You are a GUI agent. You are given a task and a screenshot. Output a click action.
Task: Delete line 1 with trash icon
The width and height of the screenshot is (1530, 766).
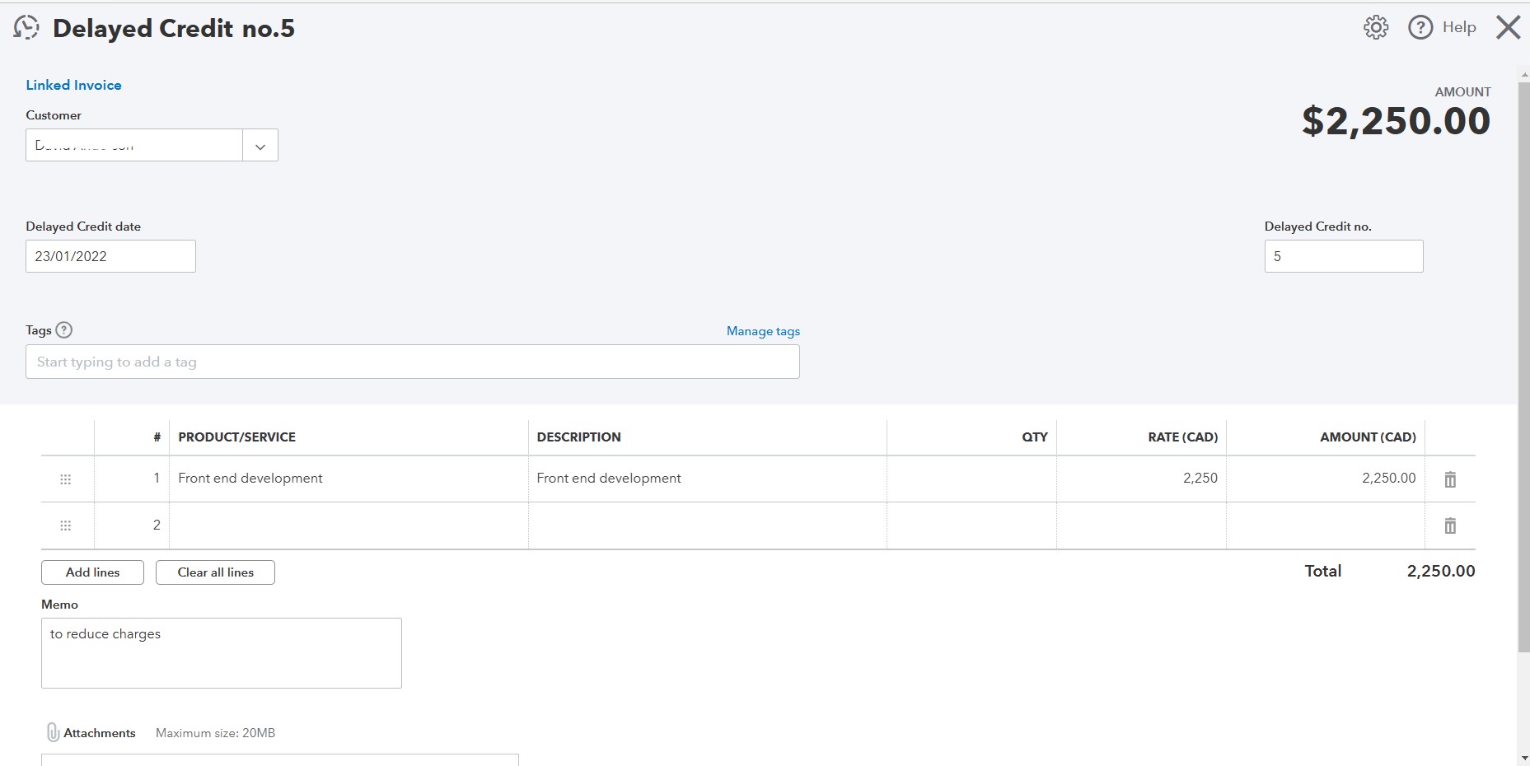[x=1450, y=479]
